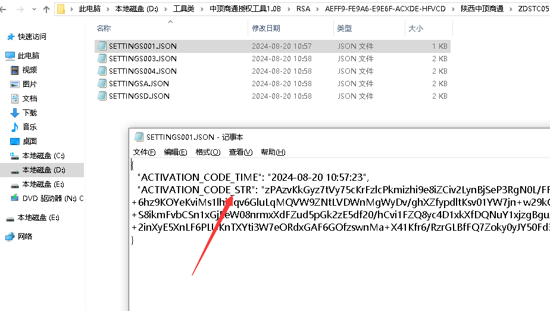Click the 名称 column header sort arrow
Viewport: 550px width, 311px height.
pyautogui.click(x=170, y=22)
